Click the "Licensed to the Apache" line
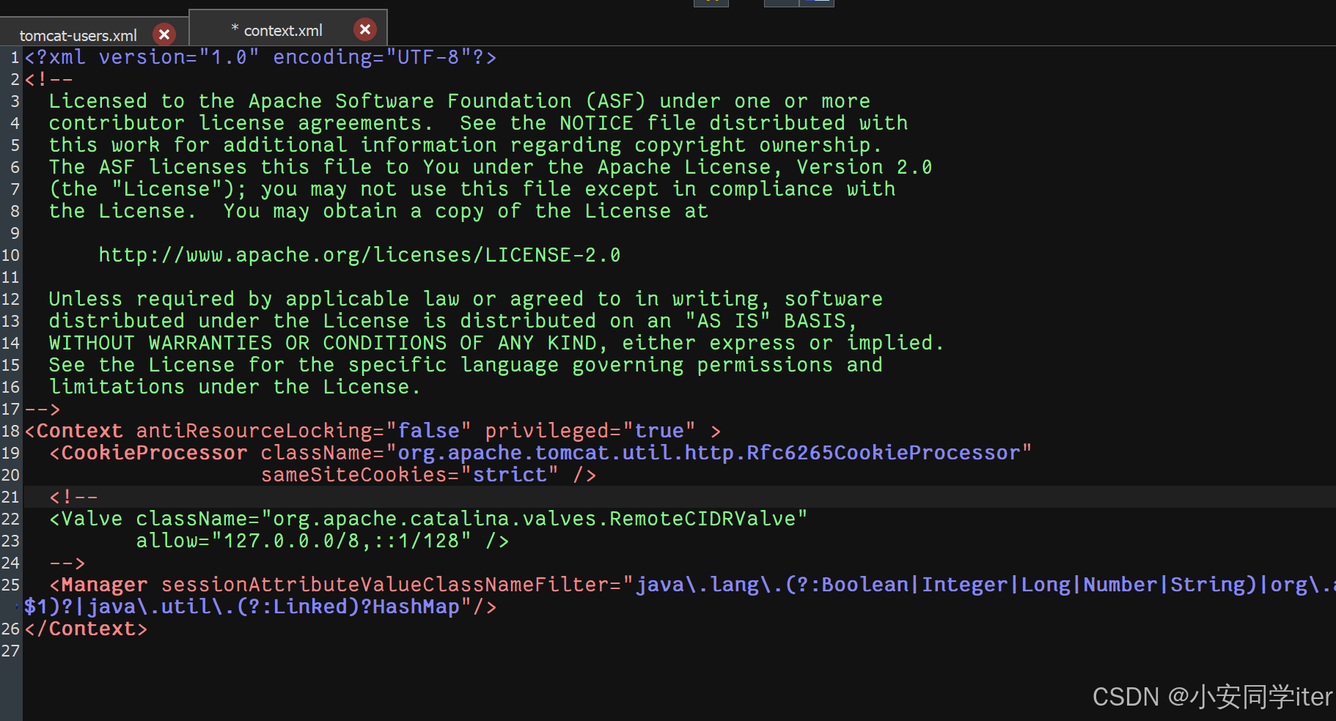 click(x=460, y=101)
